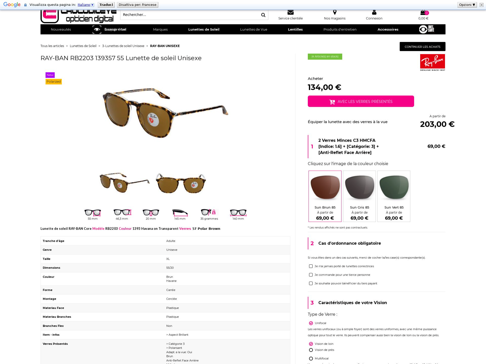View the front-view sunglasses thumbnail
486x364 pixels.
[181, 183]
